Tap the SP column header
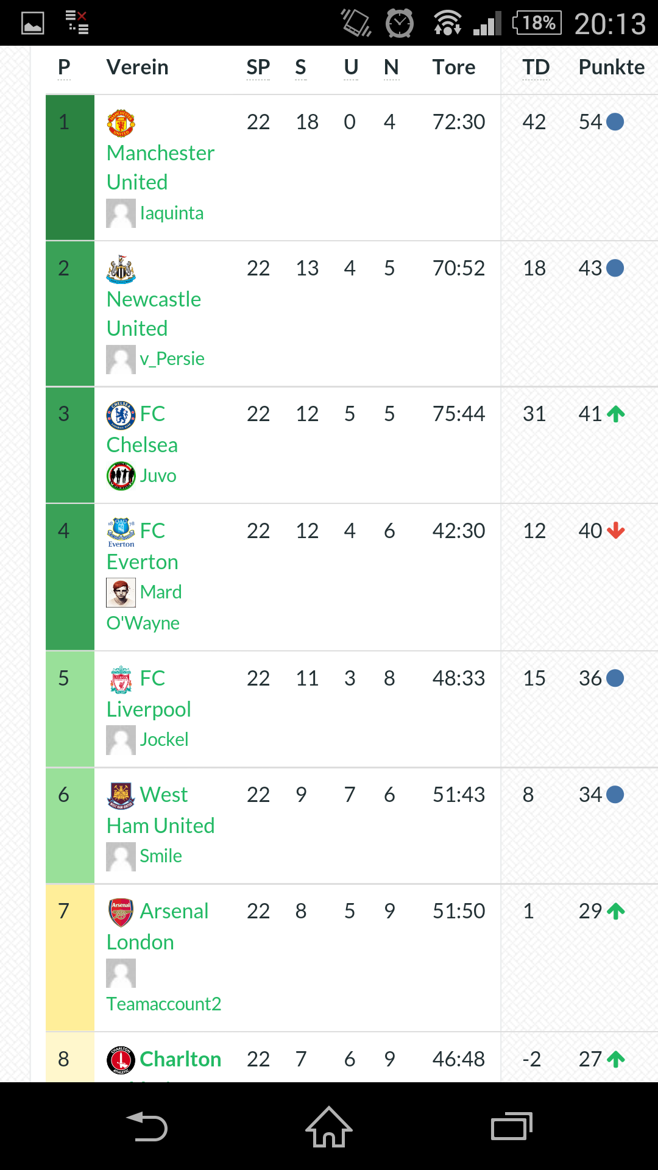Viewport: 658px width, 1170px height. 258,67
